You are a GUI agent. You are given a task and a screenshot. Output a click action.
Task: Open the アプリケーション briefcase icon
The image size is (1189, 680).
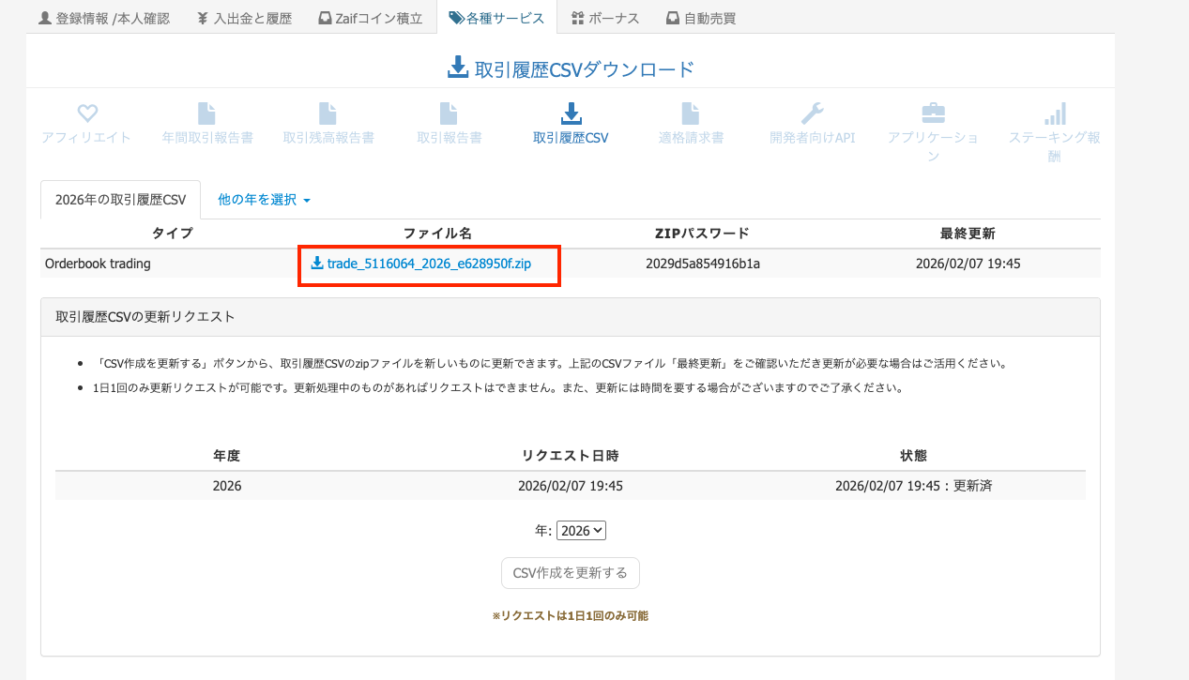(x=933, y=114)
